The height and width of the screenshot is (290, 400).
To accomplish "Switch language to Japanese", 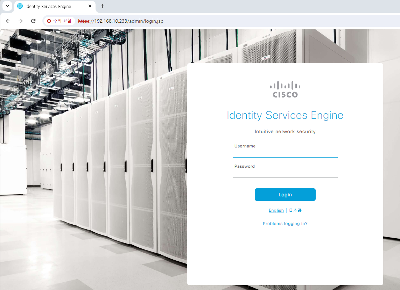I will [295, 210].
